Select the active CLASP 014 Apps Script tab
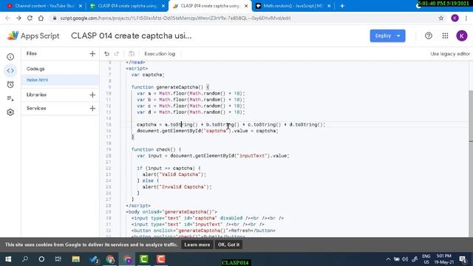473x266 pixels. tap(210, 6)
